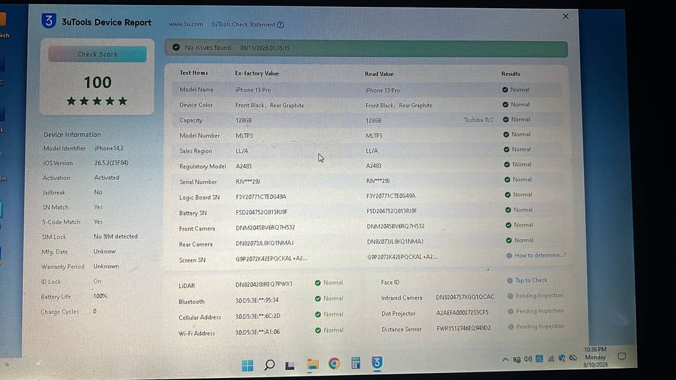Click the Battery Life value 100%
Screen dimensions: 676x380
tap(100, 296)
